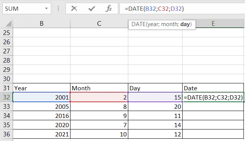Image resolution: width=245 pixels, height=141 pixels.
Task: Select row 25 header
Action: click(7, 33)
